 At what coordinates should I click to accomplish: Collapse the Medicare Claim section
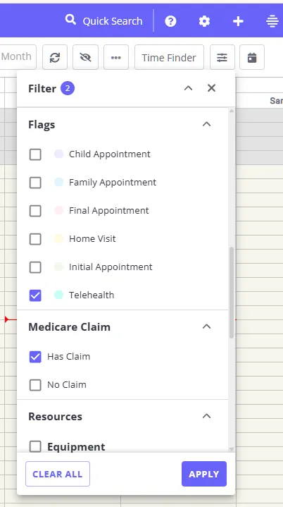(206, 326)
